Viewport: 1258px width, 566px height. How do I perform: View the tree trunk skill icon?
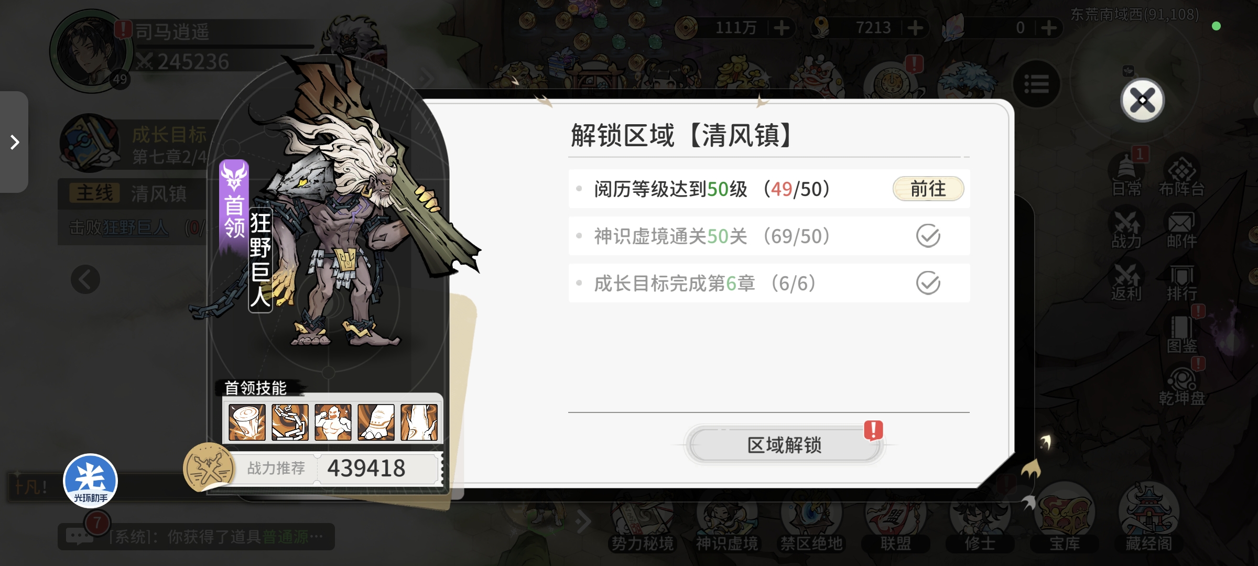419,422
